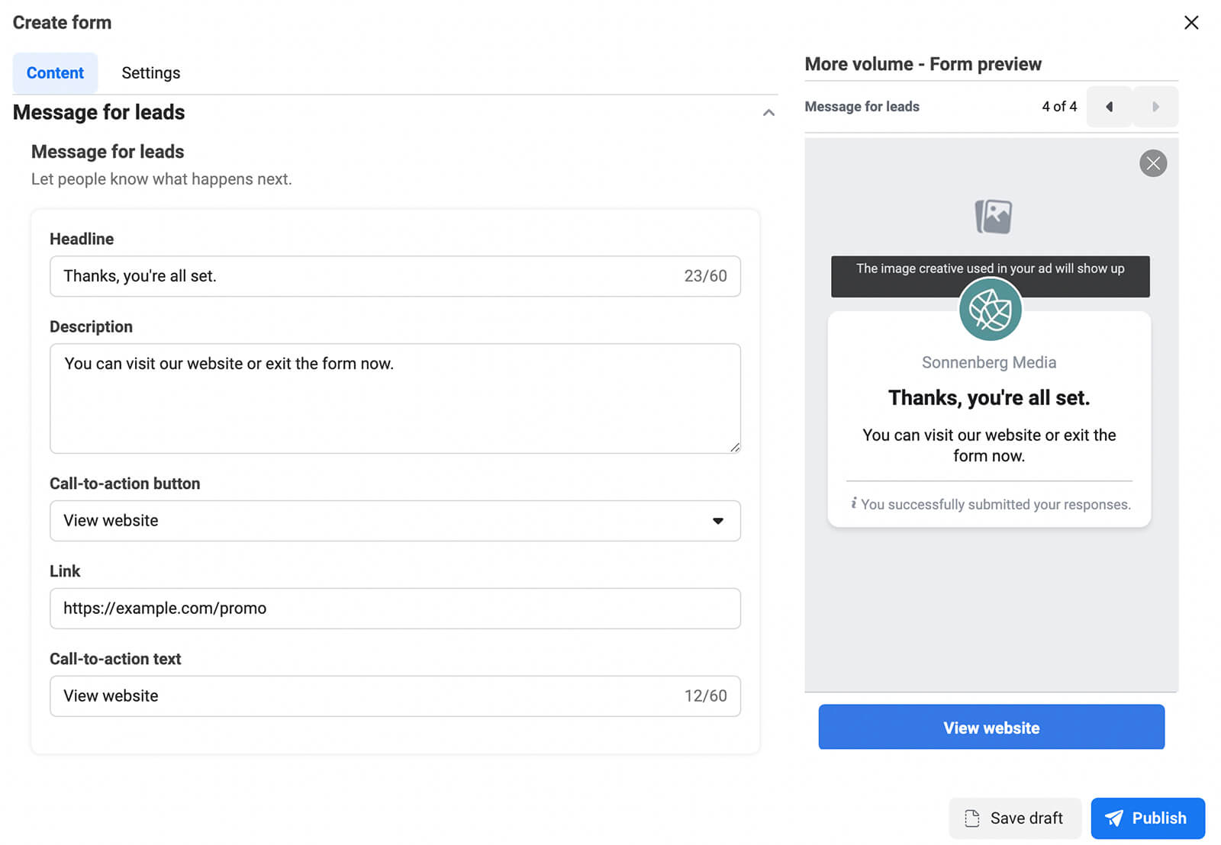This screenshot has height=845, width=1221.
Task: Click the 'Thanks, you're all set.' preview headline
Action: click(989, 398)
